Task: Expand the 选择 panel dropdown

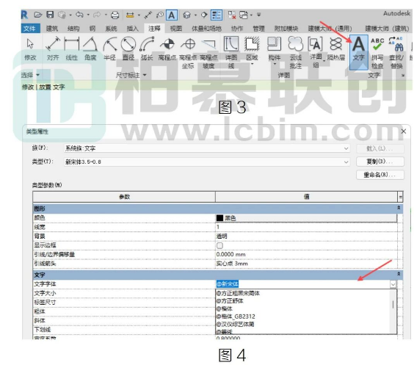Action: (x=37, y=75)
